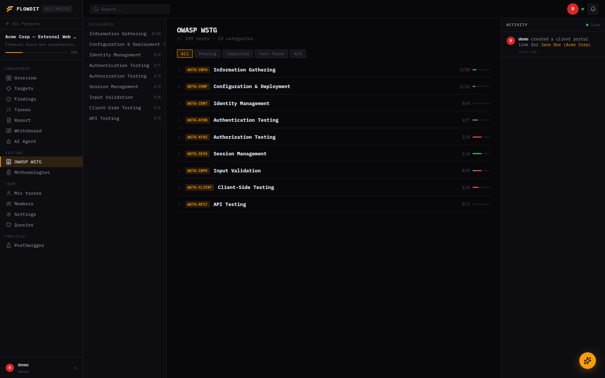
Task: Open Targets crosshair icon in sidebar
Action: (x=9, y=88)
